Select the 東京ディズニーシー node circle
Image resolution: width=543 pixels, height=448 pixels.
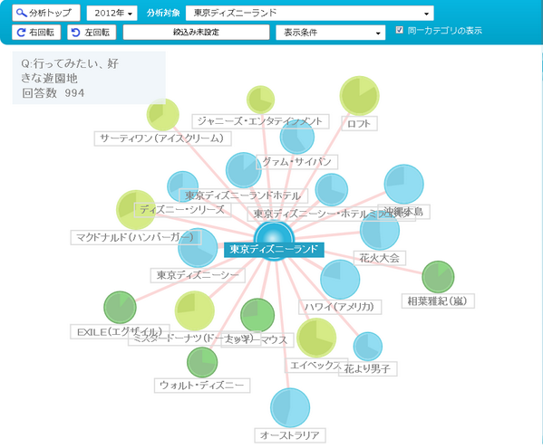click(199, 247)
